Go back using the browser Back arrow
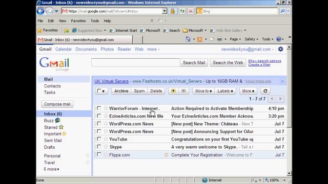Screen dimensions: 328x184 pos(40,11)
